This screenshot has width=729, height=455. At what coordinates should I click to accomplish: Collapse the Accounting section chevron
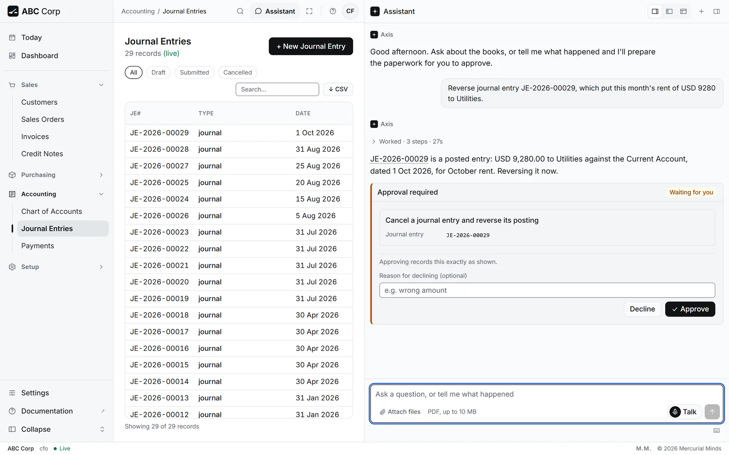pos(101,194)
